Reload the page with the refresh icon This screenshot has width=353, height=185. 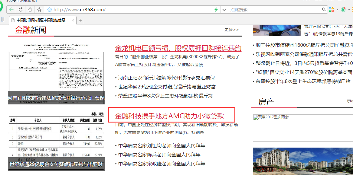point(21,9)
